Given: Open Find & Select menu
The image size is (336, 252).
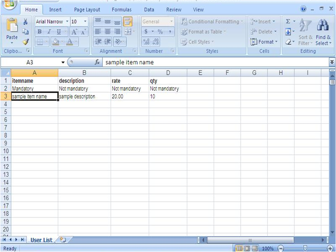Looking at the screenshot, I should pos(323,32).
